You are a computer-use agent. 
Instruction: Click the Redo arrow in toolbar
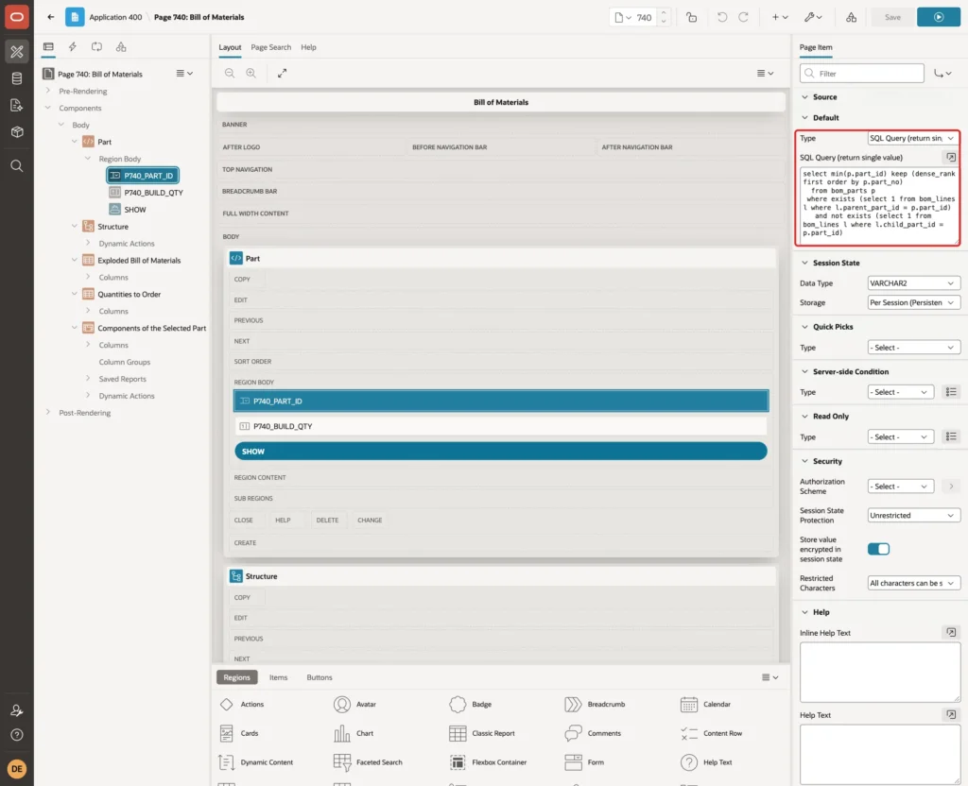tap(743, 17)
